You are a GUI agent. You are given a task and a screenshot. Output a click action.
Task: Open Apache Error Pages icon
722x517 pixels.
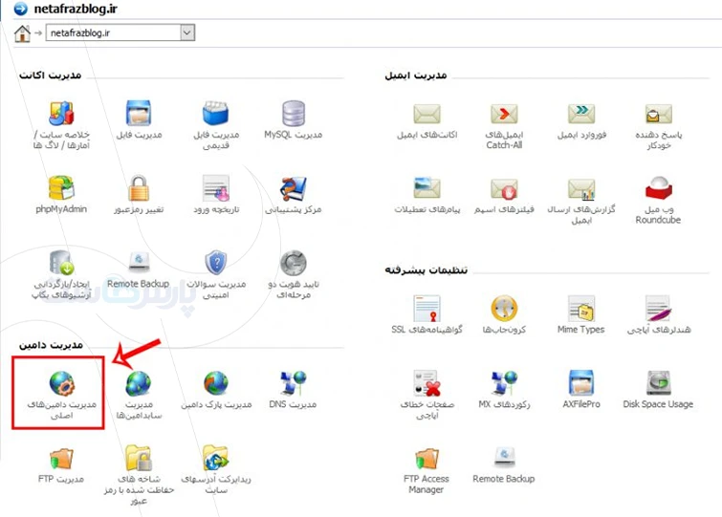point(427,383)
